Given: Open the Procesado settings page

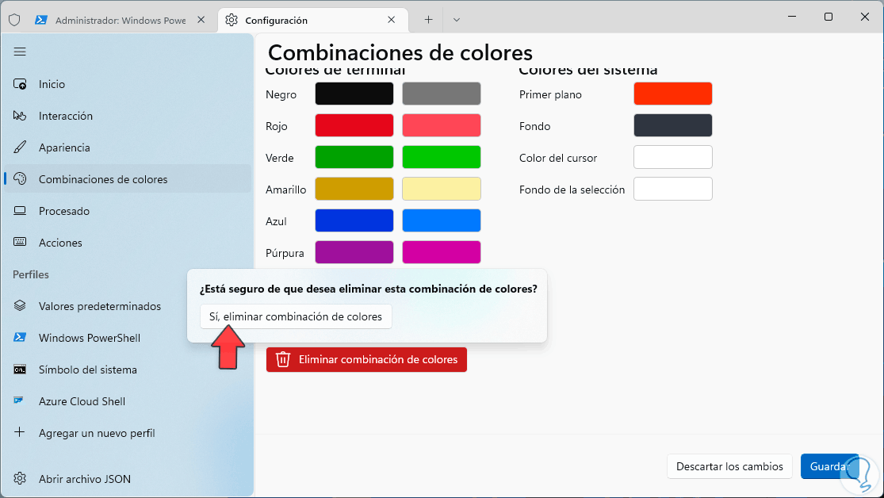Looking at the screenshot, I should point(63,211).
